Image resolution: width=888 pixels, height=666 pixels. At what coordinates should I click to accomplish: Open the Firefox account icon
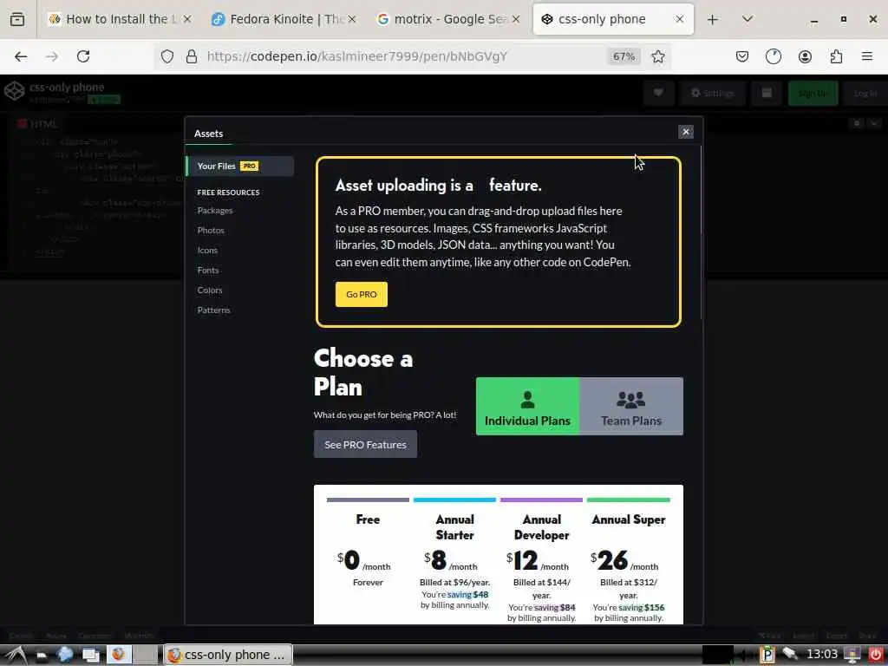tap(805, 56)
